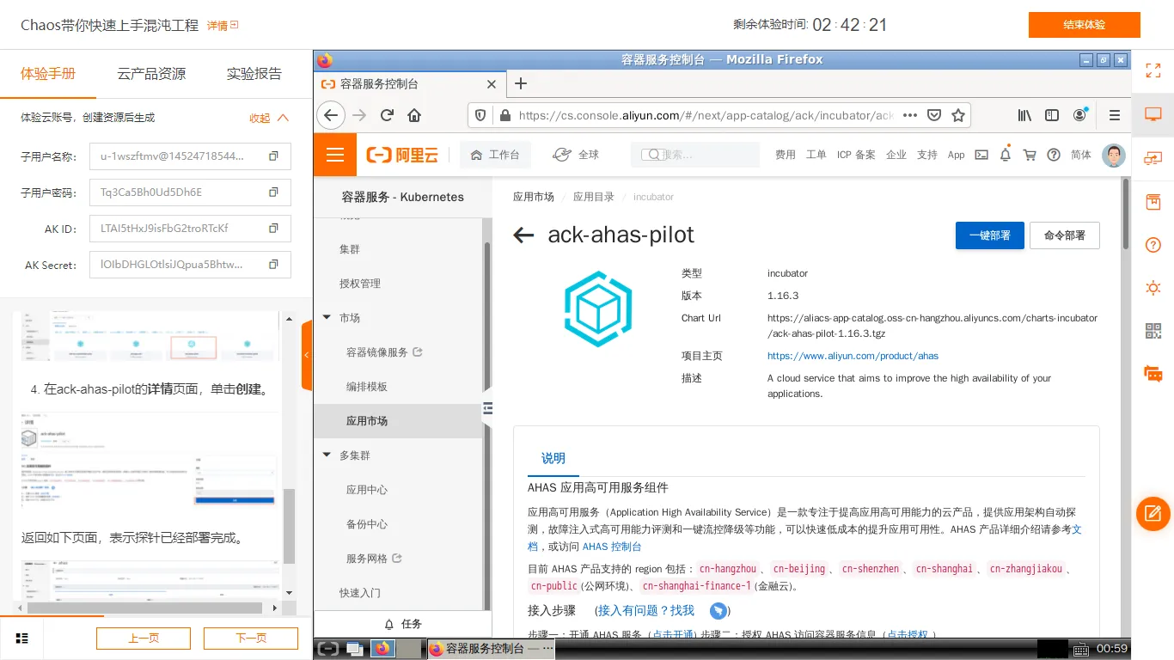Open Cloud Shell terminal icon

[x=981, y=155]
